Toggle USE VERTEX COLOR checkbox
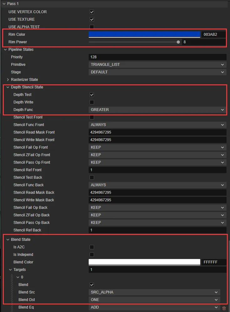 (91, 12)
